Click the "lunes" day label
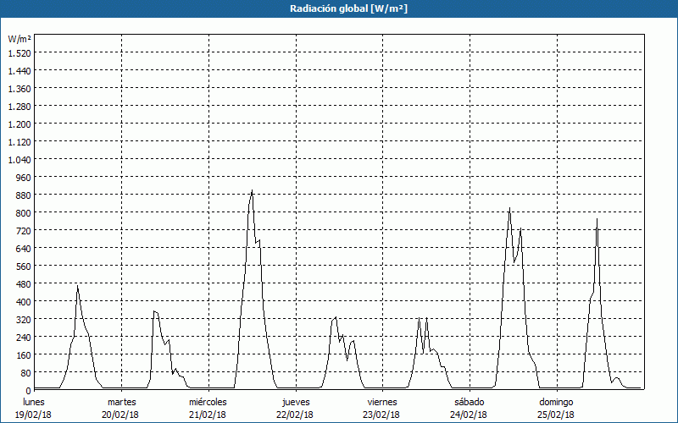The image size is (678, 423). click(x=34, y=402)
